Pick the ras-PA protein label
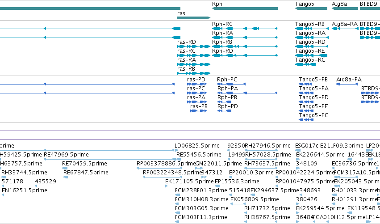Image resolution: width=380 pixels, height=224 pixels. point(196,97)
